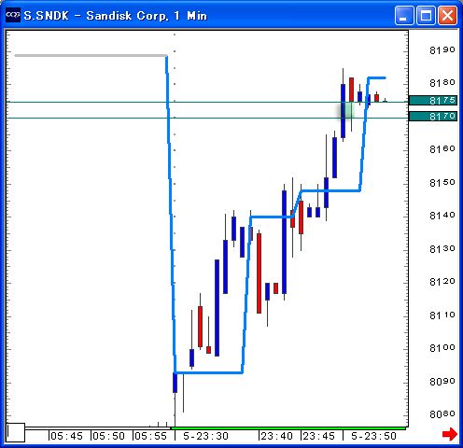Click the CQG logo icon in title bar
The image size is (463, 448).
(13, 15)
